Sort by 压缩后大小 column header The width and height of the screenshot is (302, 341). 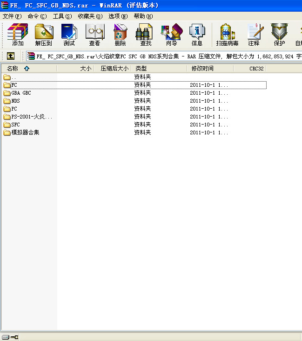point(113,69)
